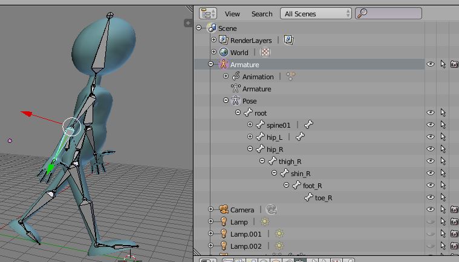This screenshot has height=262, width=459.
Task: Click the Outliner search filter field
Action: tap(388, 13)
